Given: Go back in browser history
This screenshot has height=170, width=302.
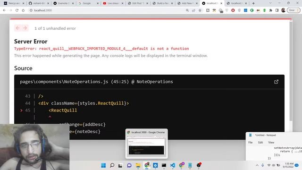Looking at the screenshot, I should (x=4, y=10).
